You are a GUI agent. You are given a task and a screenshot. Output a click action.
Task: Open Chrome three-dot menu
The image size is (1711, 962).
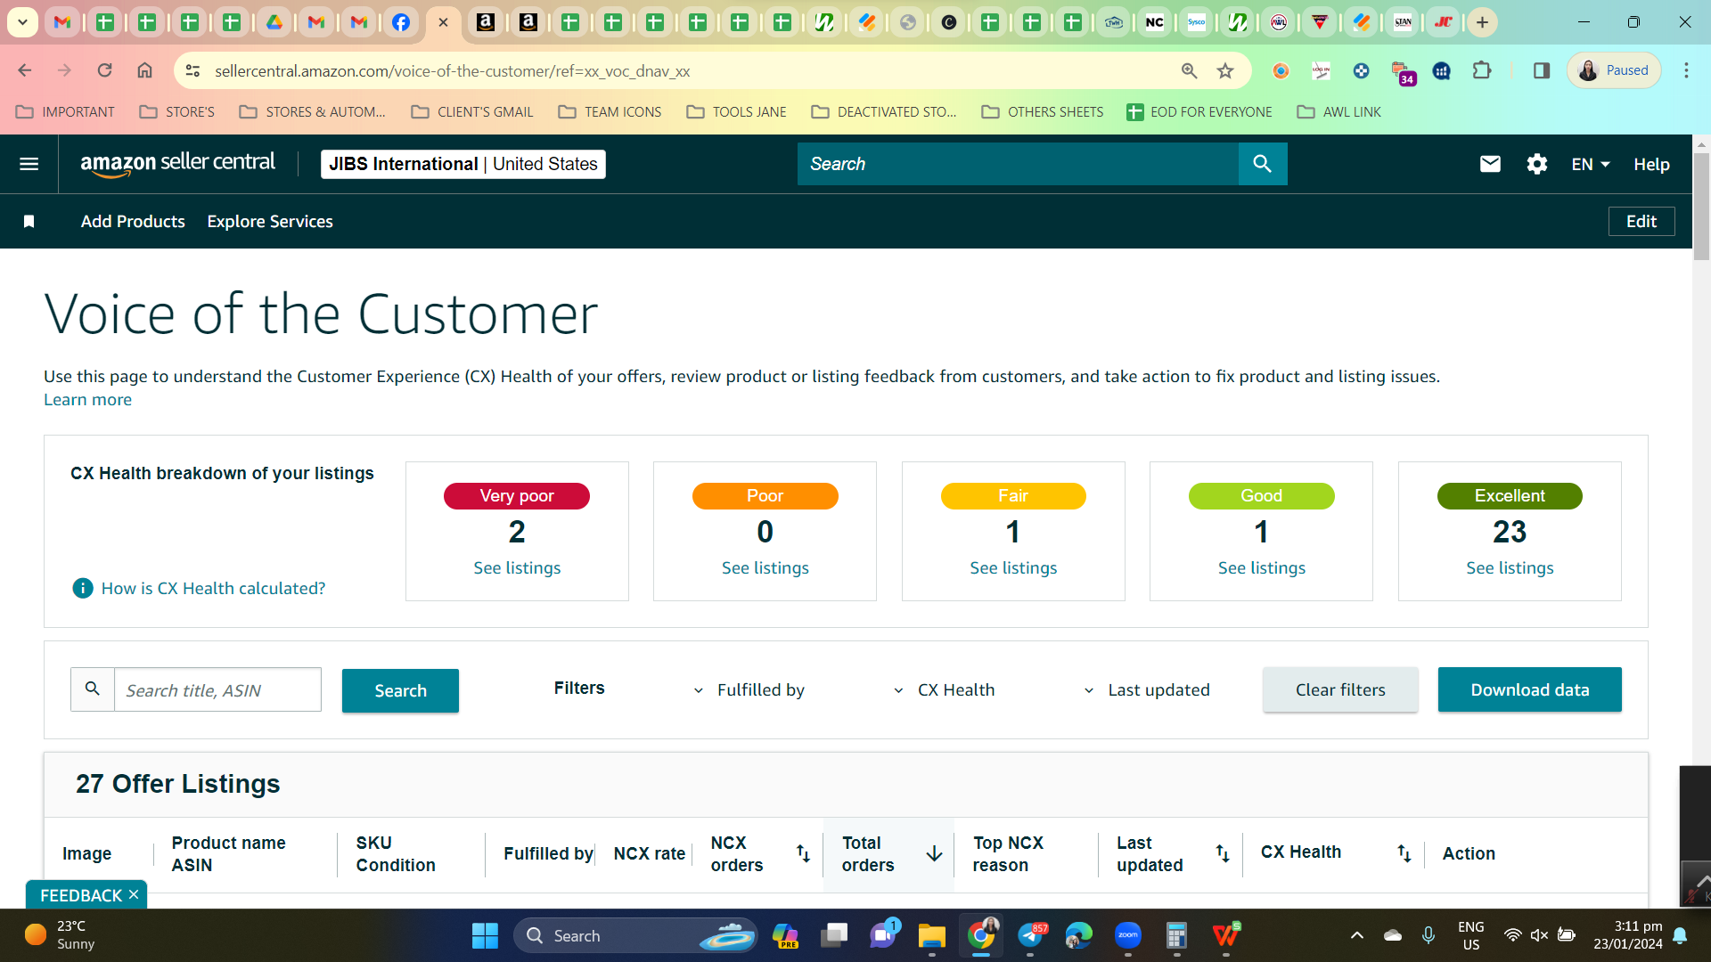(1686, 70)
